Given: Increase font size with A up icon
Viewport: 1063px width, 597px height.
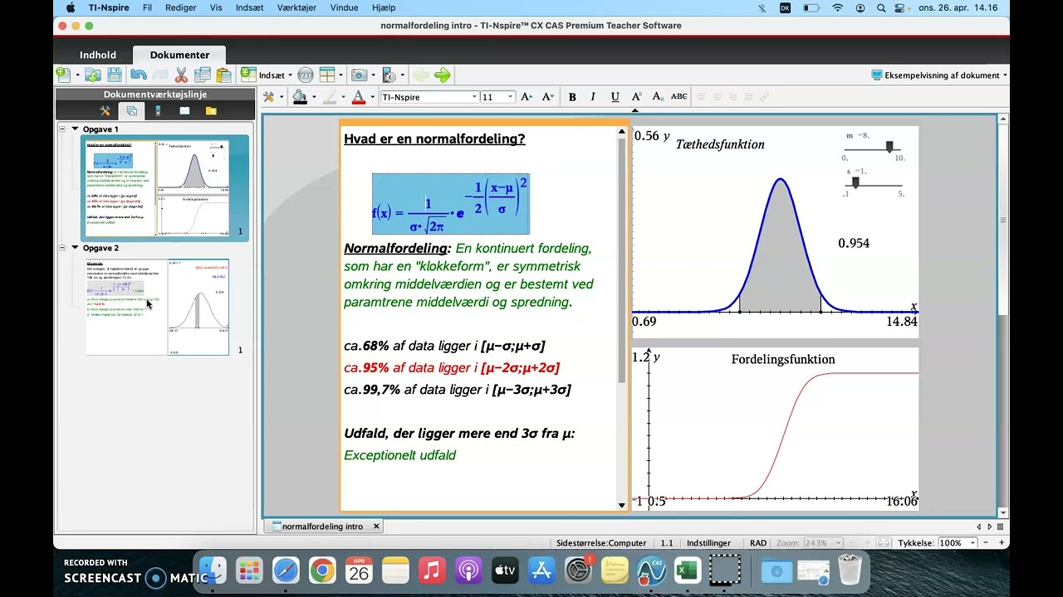Looking at the screenshot, I should coord(526,97).
